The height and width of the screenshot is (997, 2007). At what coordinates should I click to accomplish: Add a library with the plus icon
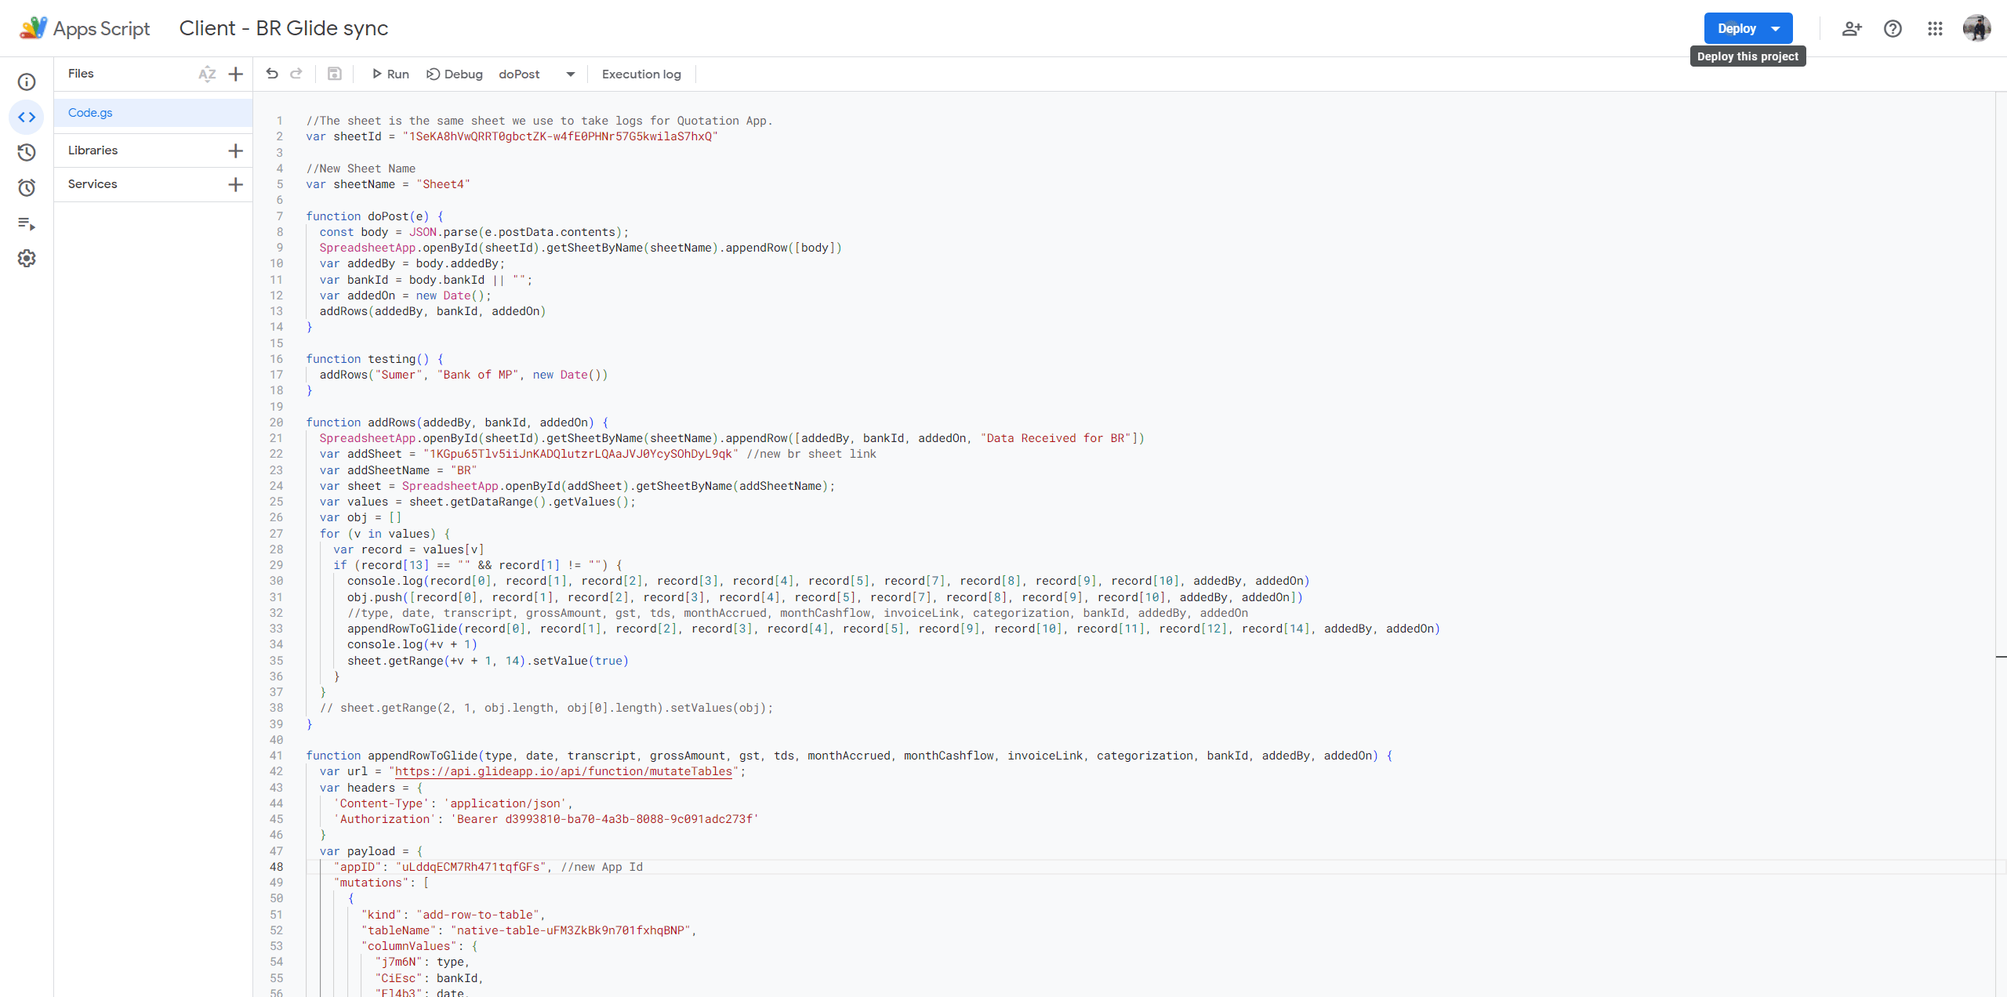235,150
